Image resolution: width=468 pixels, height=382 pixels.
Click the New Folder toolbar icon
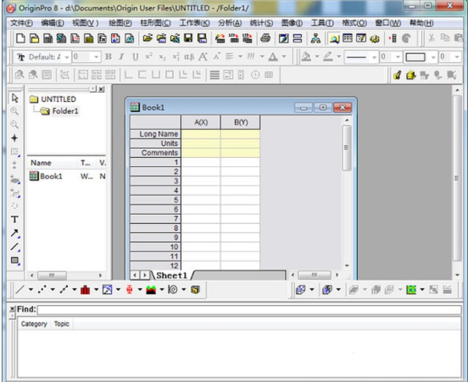pos(34,38)
